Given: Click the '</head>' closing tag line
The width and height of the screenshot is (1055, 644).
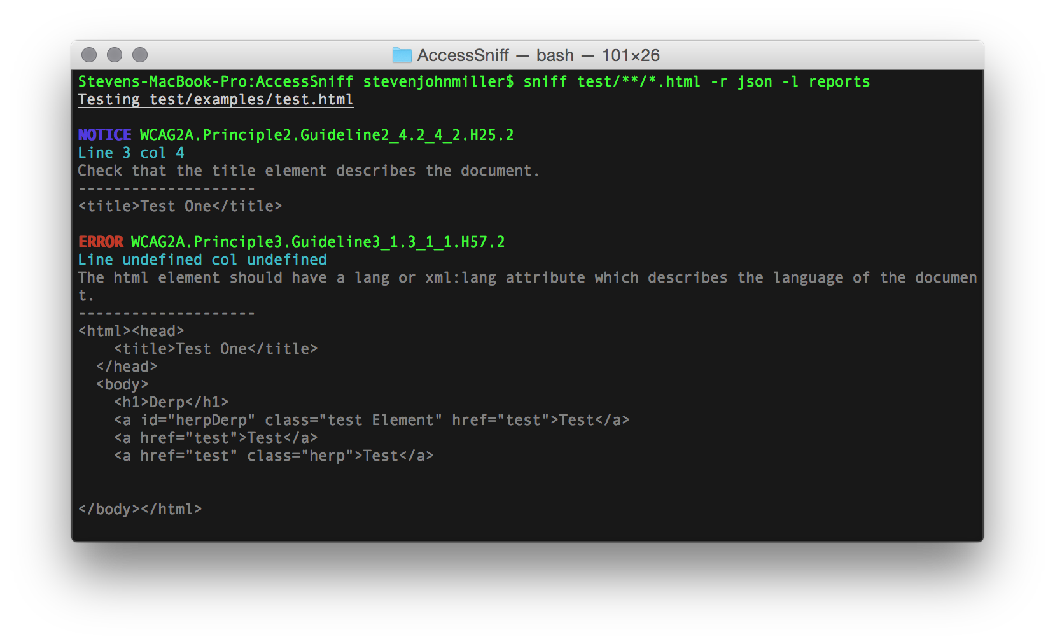Looking at the screenshot, I should point(127,367).
